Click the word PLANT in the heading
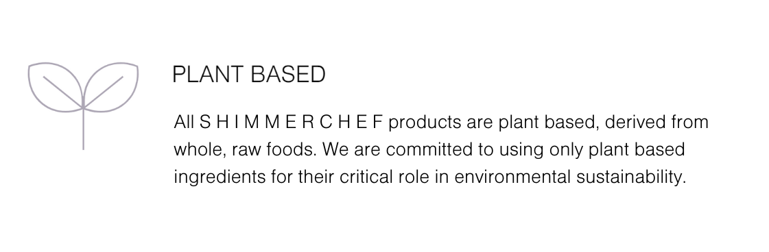The image size is (769, 252). click(x=208, y=75)
